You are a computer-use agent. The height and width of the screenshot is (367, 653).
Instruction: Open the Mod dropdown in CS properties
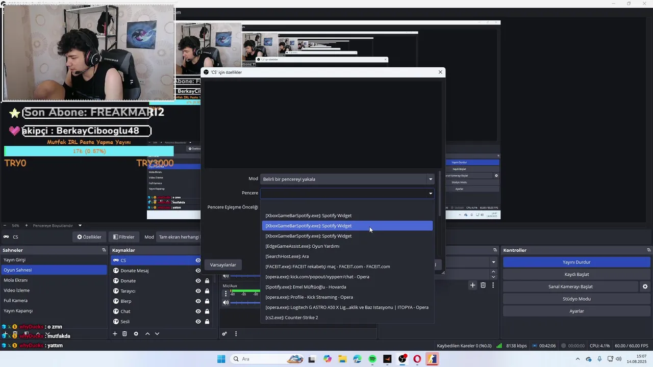point(347,179)
